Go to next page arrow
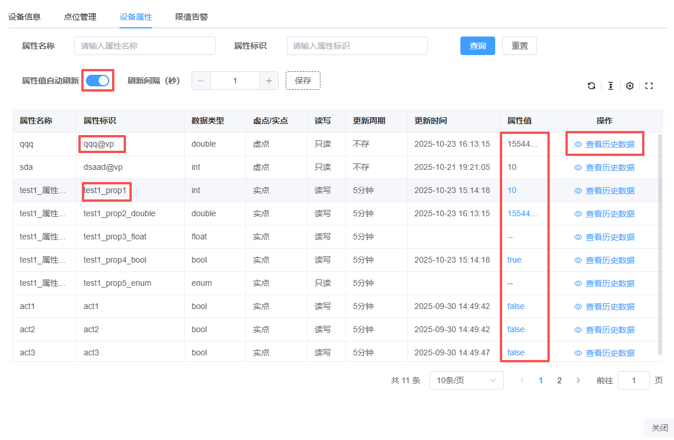Screen dimensions: 674x440 [578, 380]
